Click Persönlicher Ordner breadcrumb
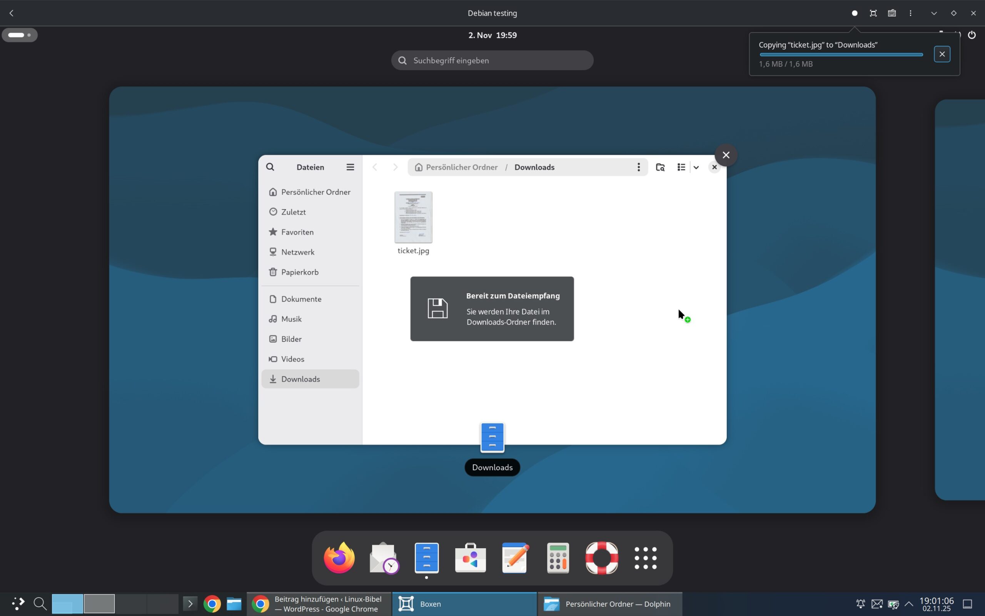Viewport: 985px width, 616px height. pos(461,167)
